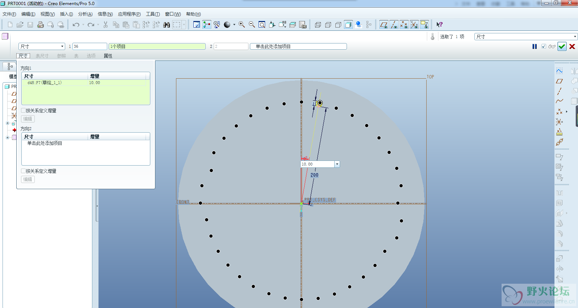The height and width of the screenshot is (308, 578).
Task: Accept the pattern with the green checkmark
Action: (562, 46)
